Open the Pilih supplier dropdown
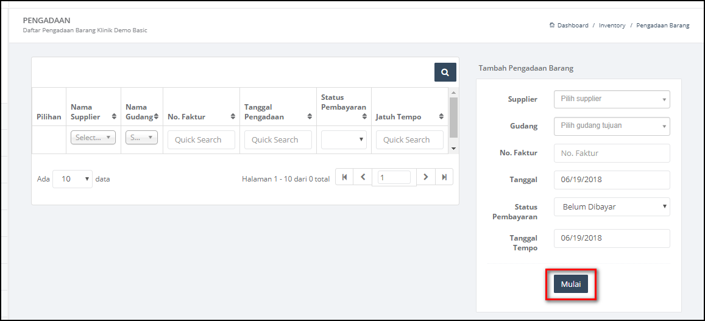The height and width of the screenshot is (321, 705). click(x=612, y=99)
